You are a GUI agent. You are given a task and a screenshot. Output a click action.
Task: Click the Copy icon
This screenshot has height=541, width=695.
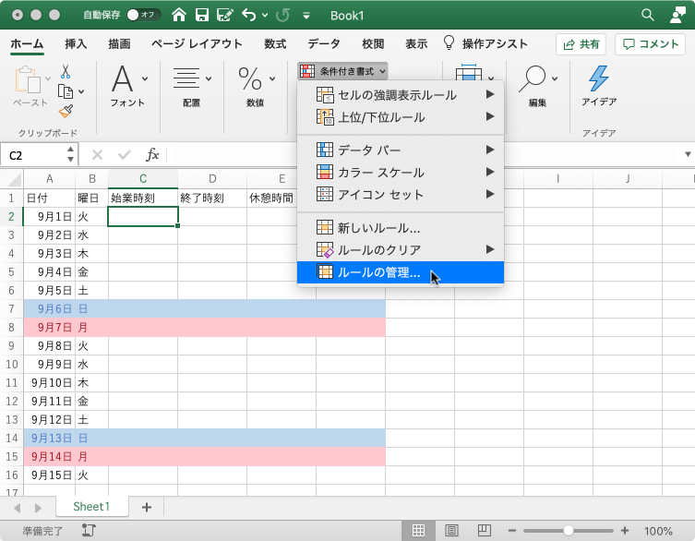(66, 91)
